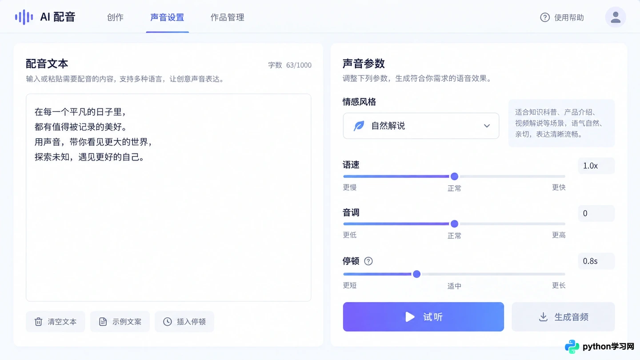Open the 作品管理 tab
This screenshot has height=360, width=640.
point(228,17)
